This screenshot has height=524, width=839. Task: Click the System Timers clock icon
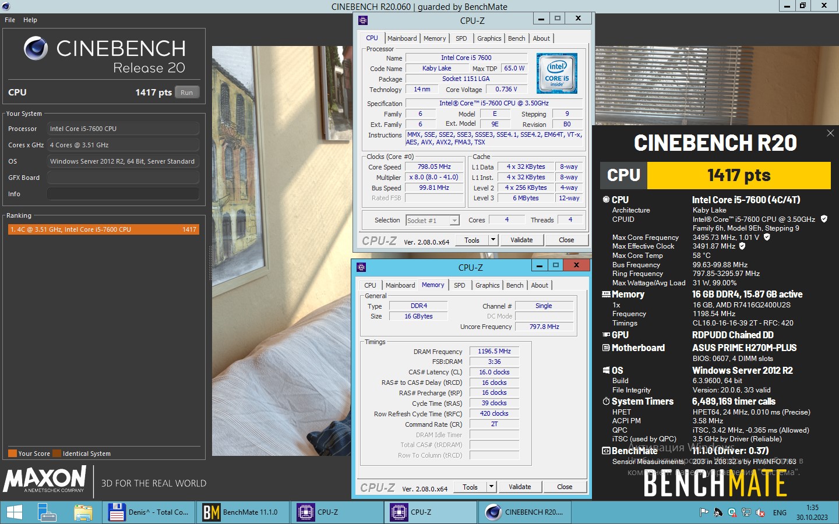point(606,401)
